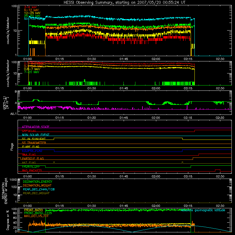Select the MAX_DET_VS_TOT legend label
Image resolution: width=235 pixels, height=235 pixels.
tap(36, 216)
